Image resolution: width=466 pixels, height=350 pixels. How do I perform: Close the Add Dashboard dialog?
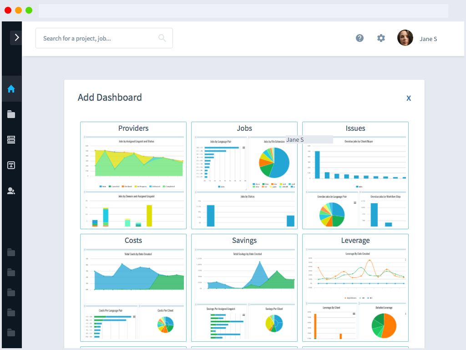click(409, 98)
